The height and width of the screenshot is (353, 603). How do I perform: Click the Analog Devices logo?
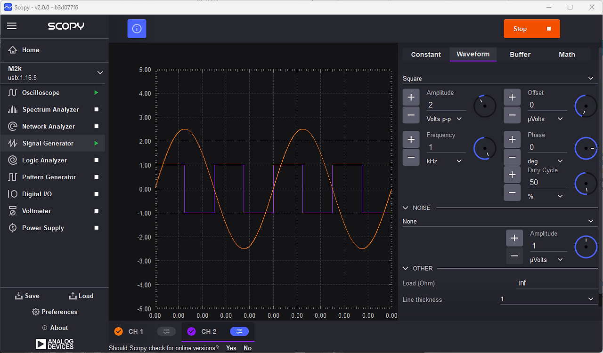tap(55, 344)
